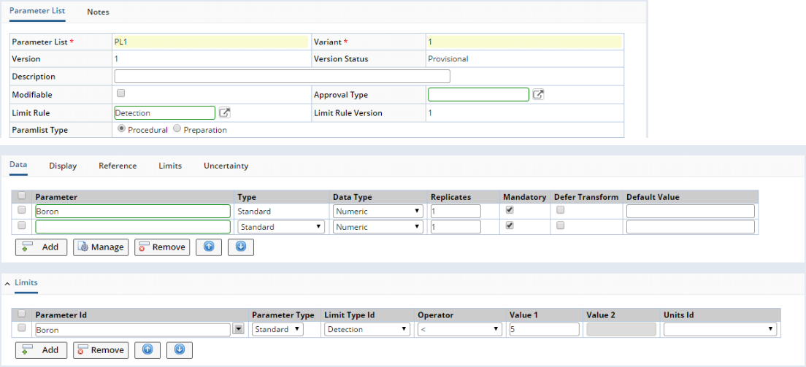Switch to the Notes tab

pyautogui.click(x=98, y=11)
